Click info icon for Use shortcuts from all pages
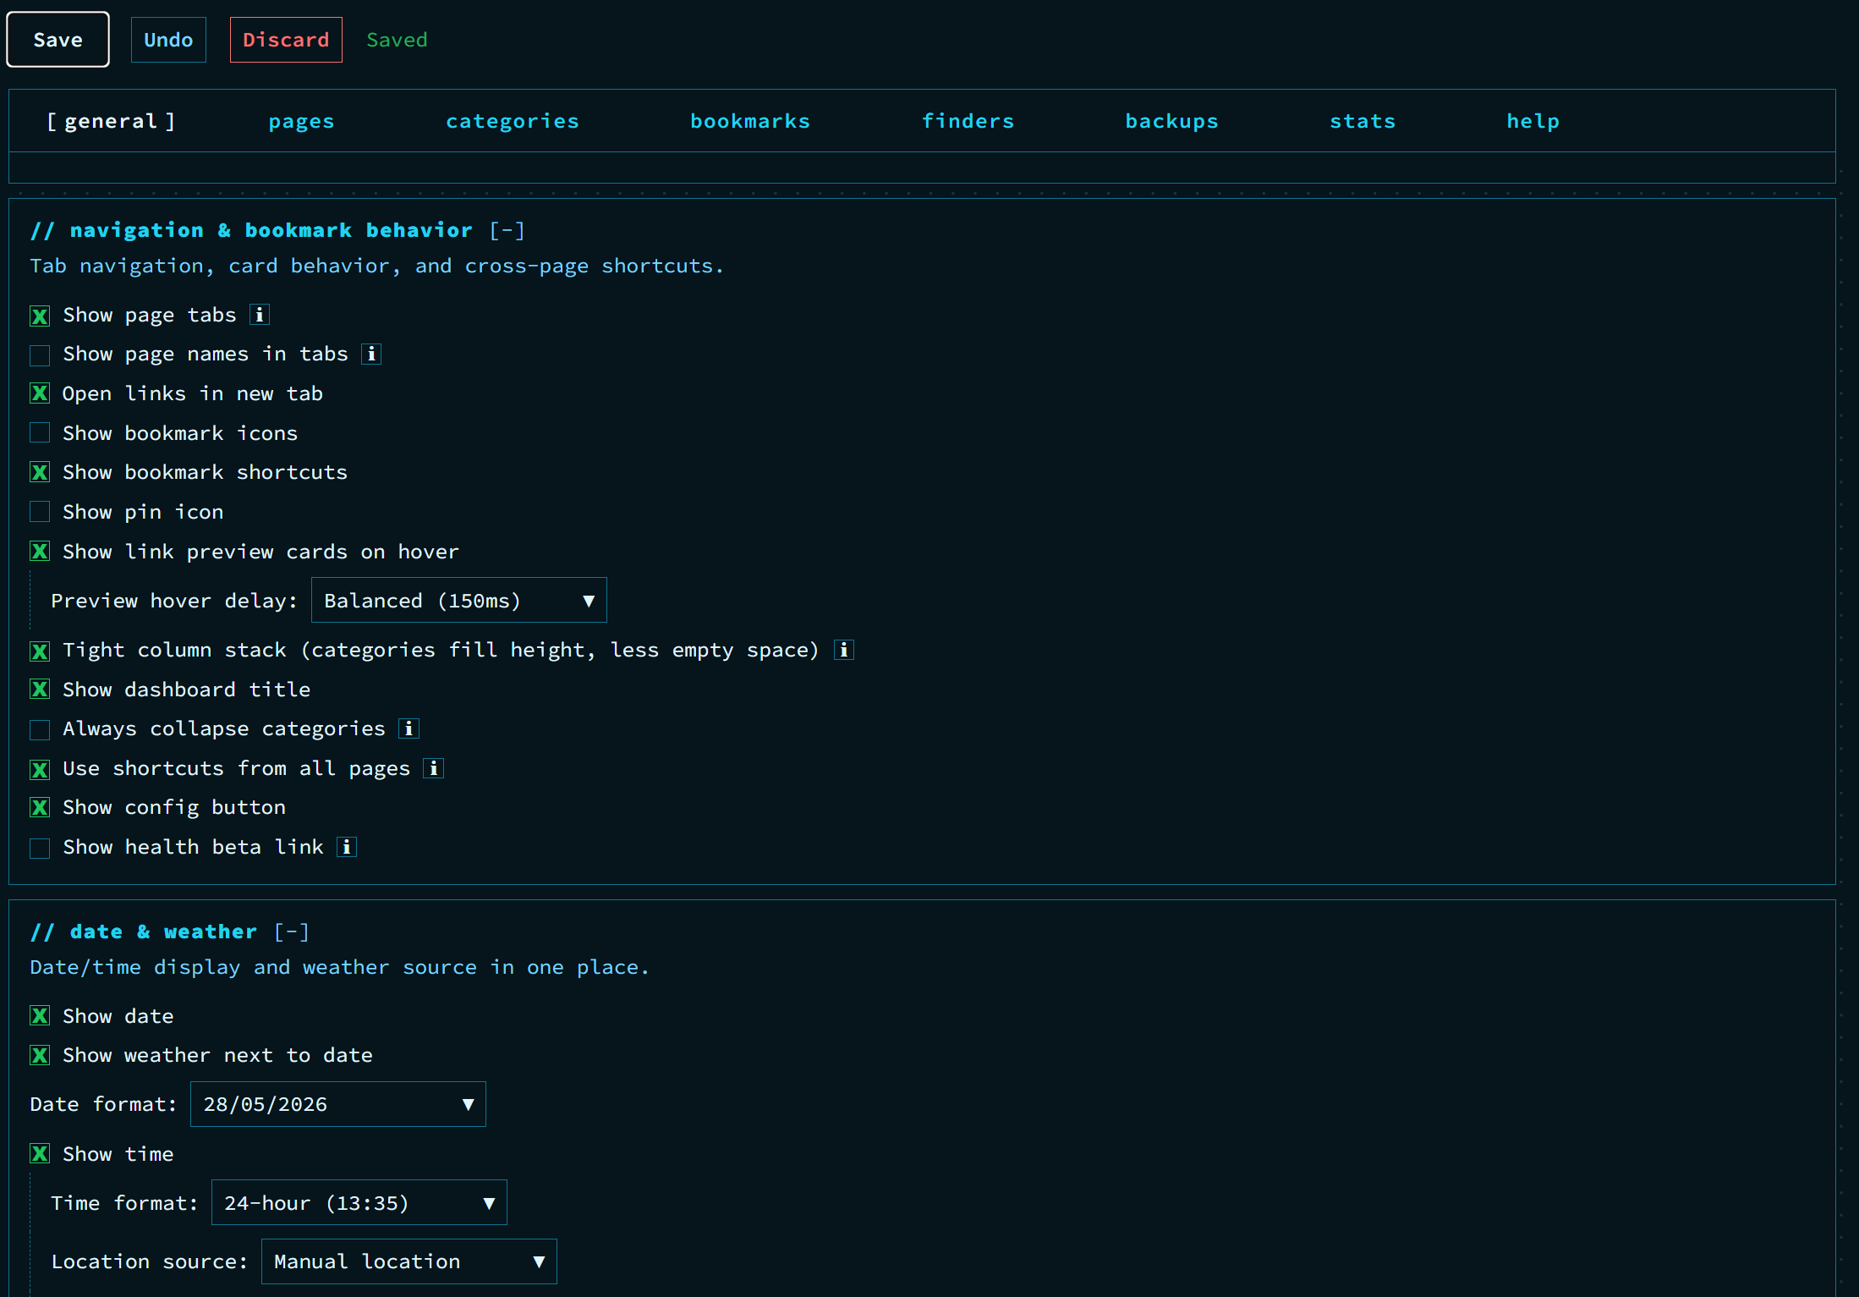1859x1297 pixels. (434, 768)
